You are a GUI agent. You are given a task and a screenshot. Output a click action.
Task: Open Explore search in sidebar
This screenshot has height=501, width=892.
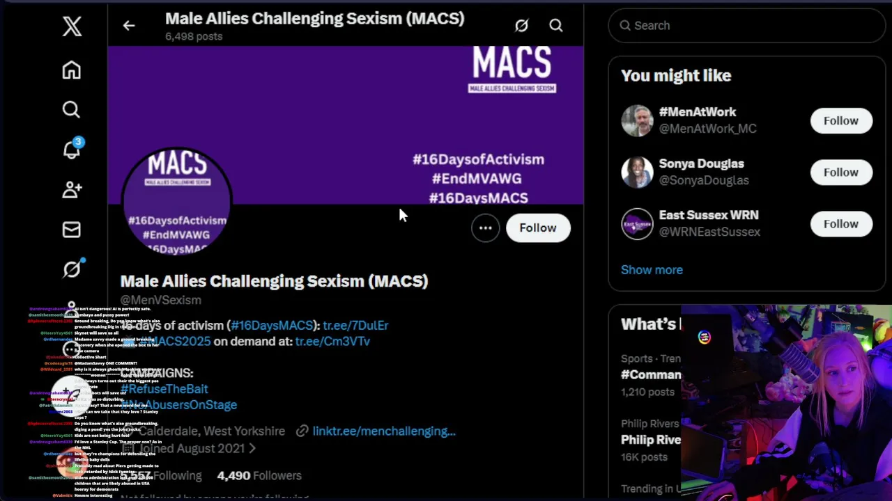(71, 110)
